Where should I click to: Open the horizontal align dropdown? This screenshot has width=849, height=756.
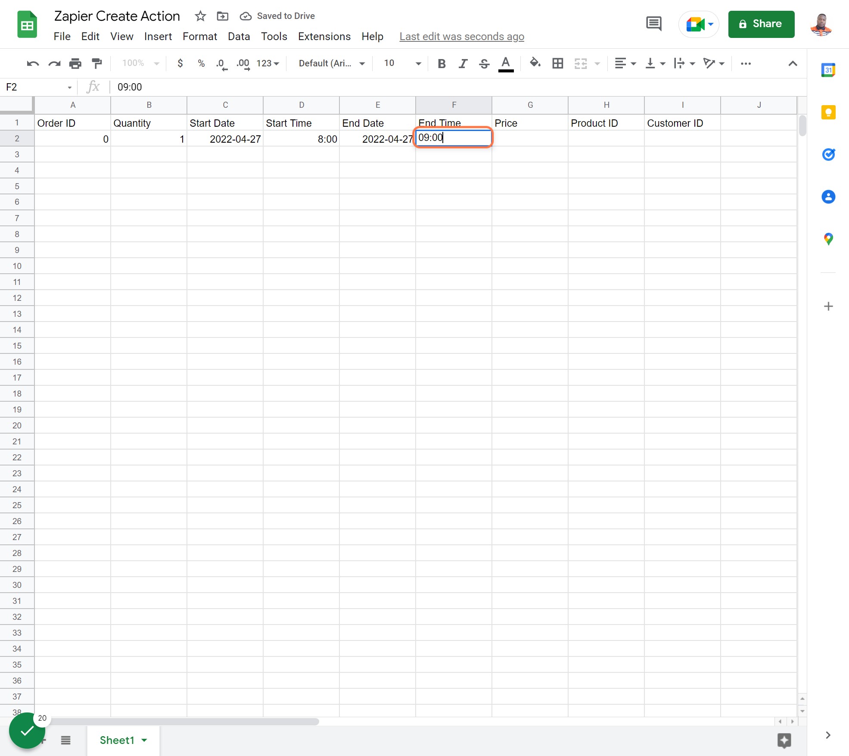pyautogui.click(x=625, y=64)
